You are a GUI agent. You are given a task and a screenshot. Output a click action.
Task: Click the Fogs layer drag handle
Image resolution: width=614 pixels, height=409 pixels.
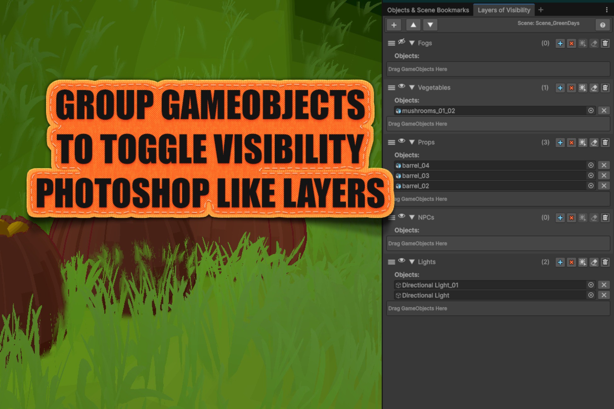391,43
